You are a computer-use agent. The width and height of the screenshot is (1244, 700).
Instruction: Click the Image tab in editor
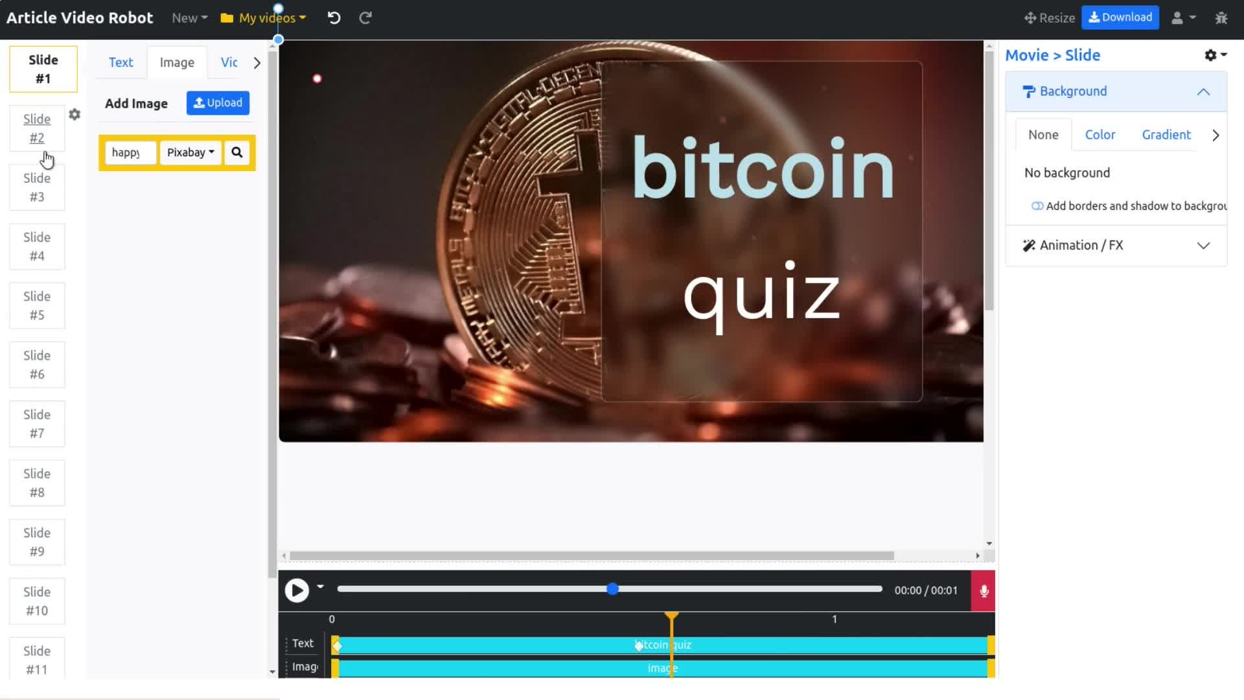point(177,62)
